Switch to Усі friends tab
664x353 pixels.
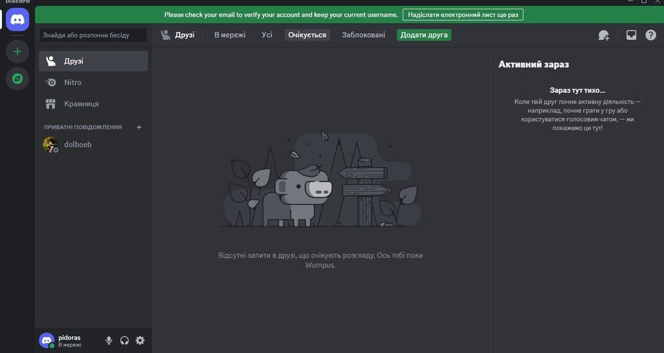[267, 35]
